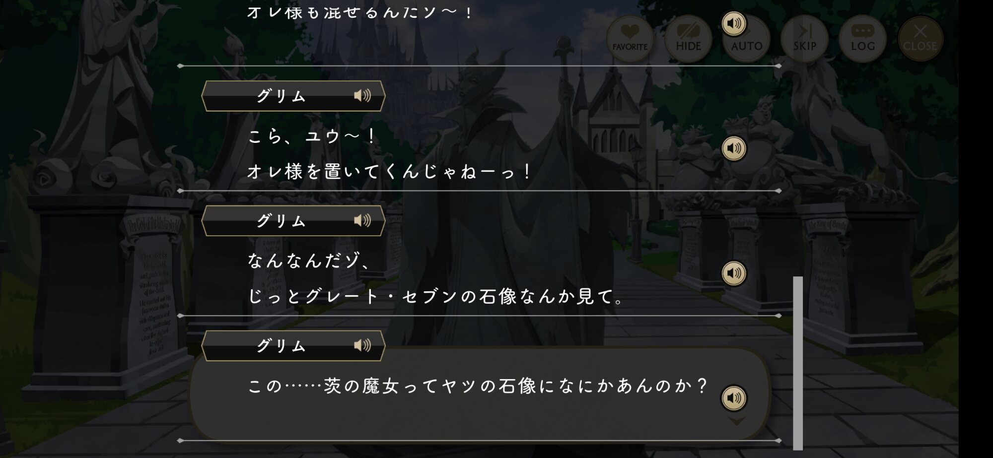Click the log scrollbar thumb on the right
The height and width of the screenshot is (458, 993).
[798, 363]
